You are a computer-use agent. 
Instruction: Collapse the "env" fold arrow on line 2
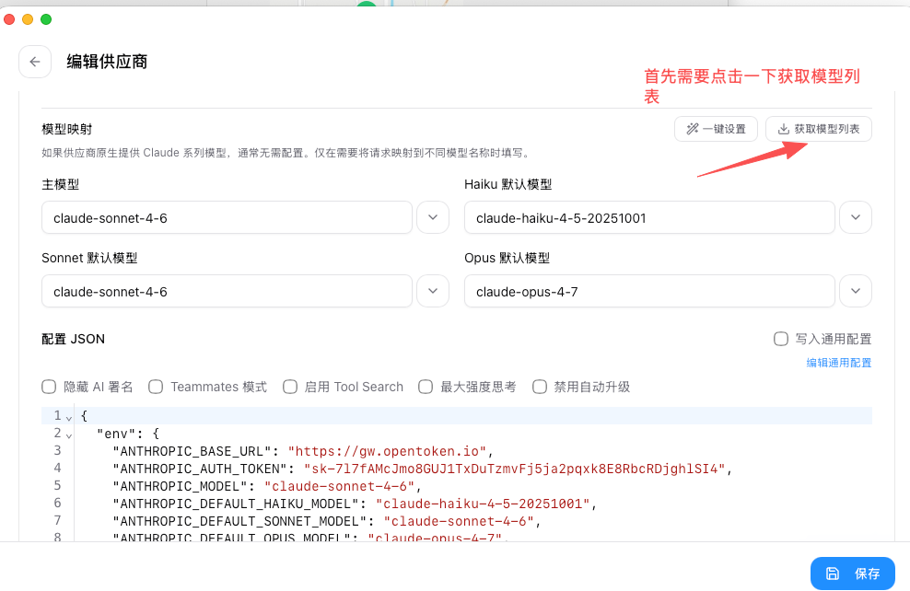point(69,435)
